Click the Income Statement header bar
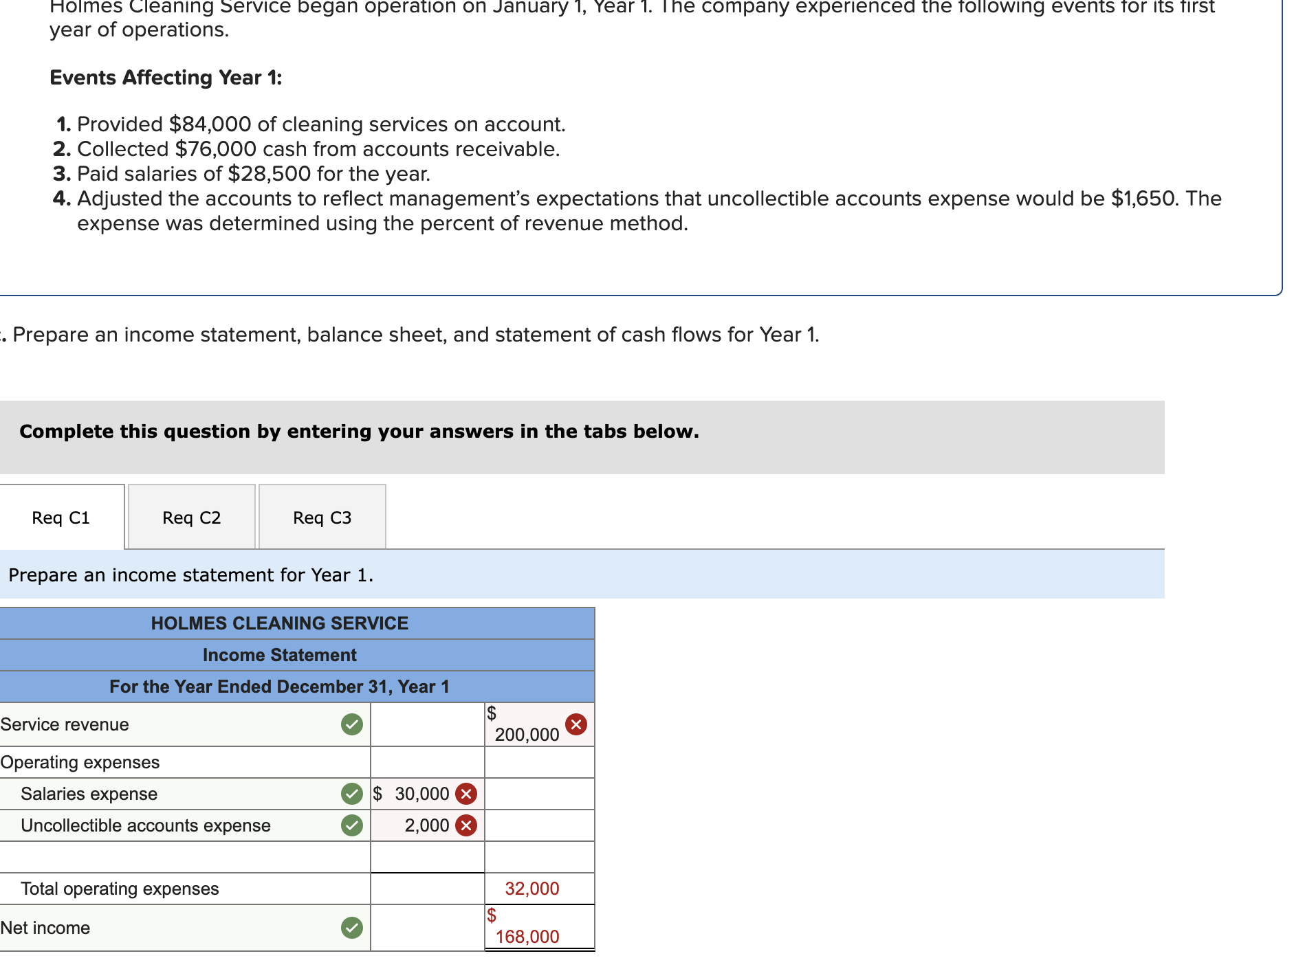The width and height of the screenshot is (1316, 958). [279, 654]
